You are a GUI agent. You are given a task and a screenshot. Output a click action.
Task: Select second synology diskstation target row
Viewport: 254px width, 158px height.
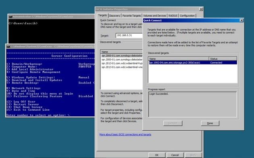[122, 60]
